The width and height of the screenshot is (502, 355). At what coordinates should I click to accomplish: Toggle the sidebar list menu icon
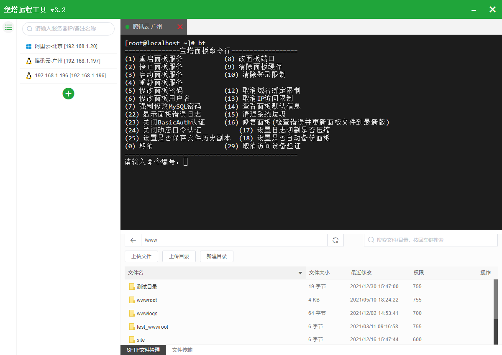point(8,28)
